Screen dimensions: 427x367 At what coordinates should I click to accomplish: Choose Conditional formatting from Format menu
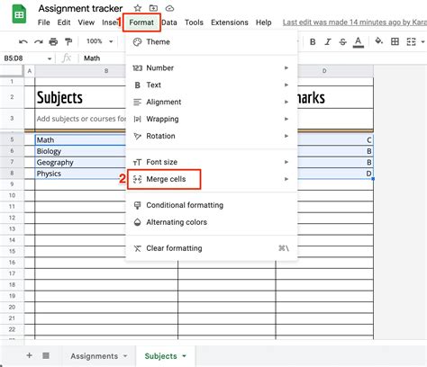pyautogui.click(x=185, y=205)
